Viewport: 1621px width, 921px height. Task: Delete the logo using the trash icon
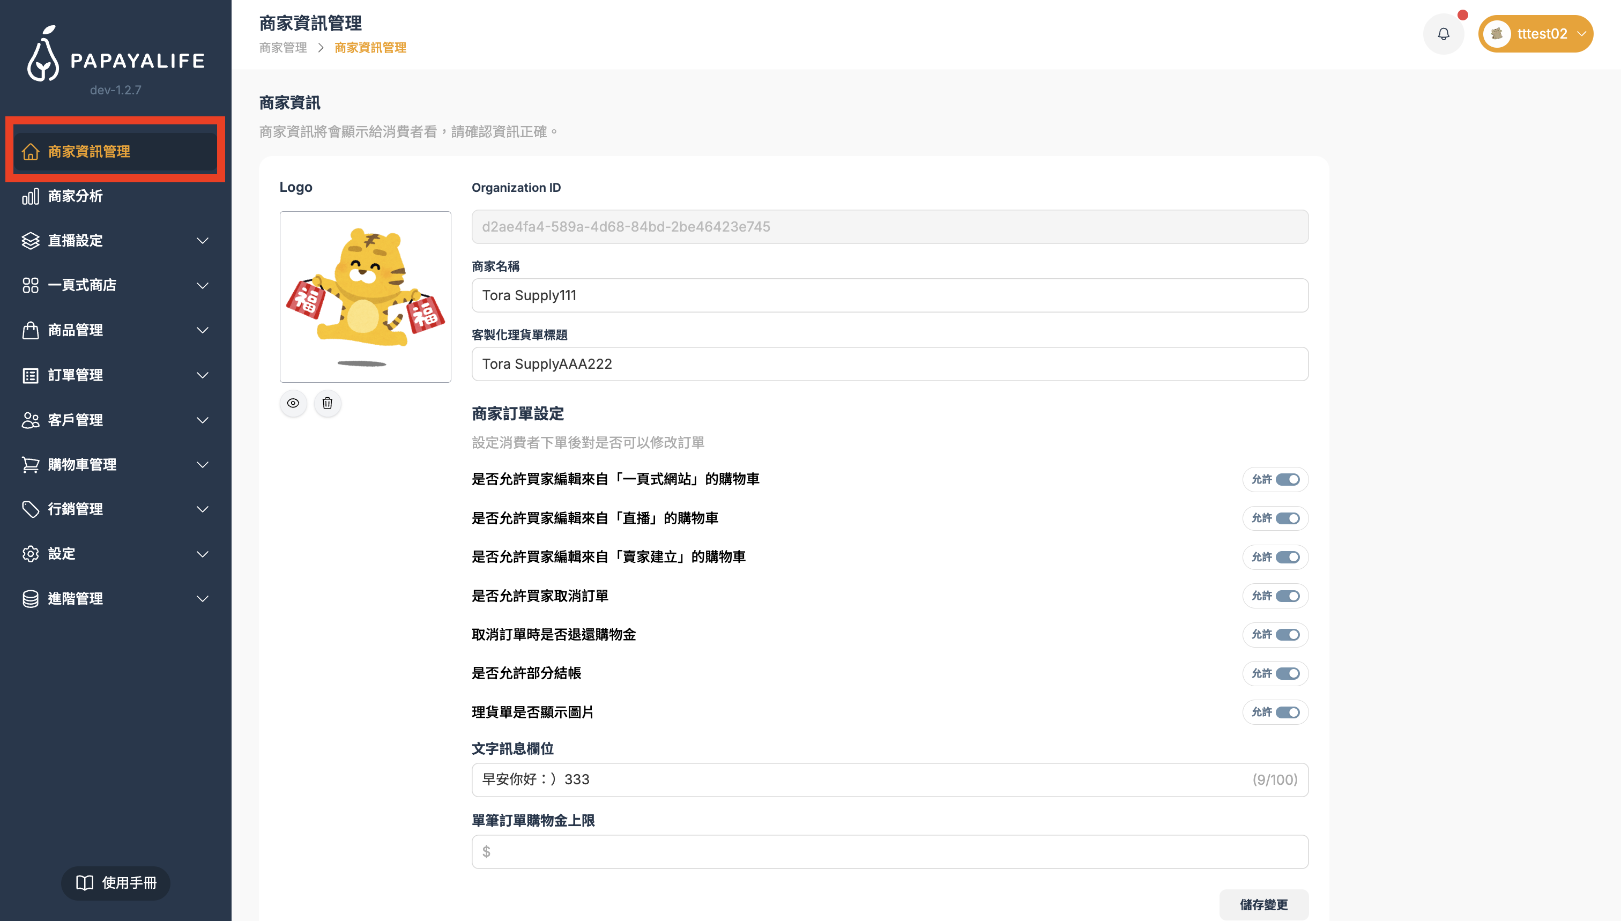point(328,403)
